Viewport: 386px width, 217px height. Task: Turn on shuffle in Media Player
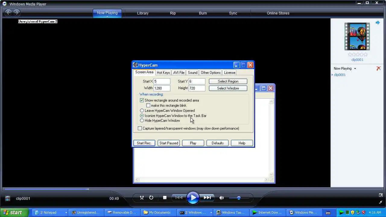pos(142,198)
